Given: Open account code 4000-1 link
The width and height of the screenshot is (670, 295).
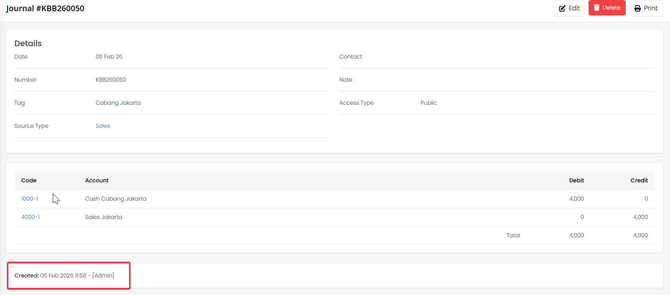Looking at the screenshot, I should coord(30,217).
